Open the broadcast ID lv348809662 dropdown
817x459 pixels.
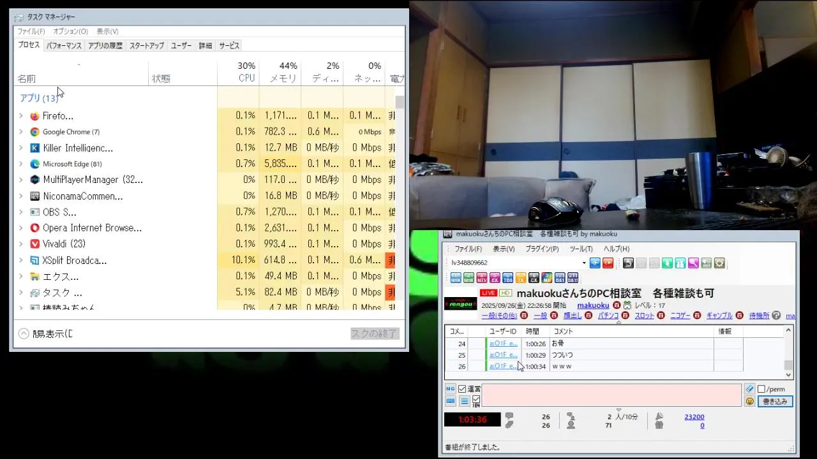(x=583, y=263)
